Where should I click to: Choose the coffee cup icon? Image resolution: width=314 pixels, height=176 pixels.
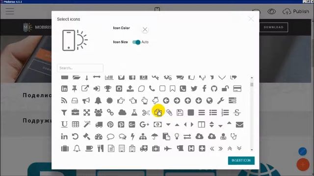pos(89,149)
